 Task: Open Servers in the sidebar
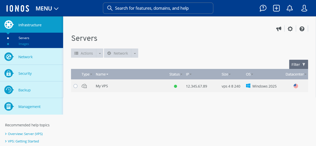pos(24,38)
